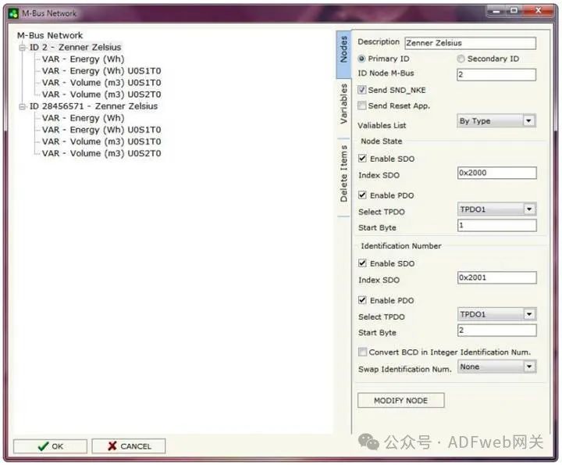The width and height of the screenshot is (562, 465).
Task: Enable the Send Reset App. checkbox
Action: [362, 106]
